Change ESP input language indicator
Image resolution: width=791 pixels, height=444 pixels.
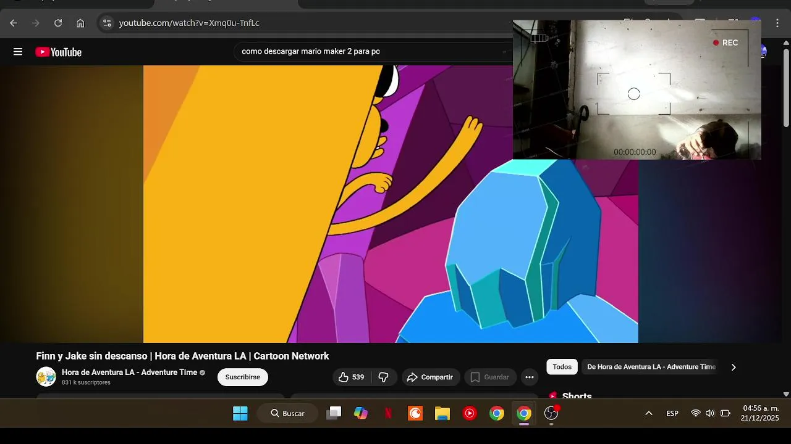672,413
